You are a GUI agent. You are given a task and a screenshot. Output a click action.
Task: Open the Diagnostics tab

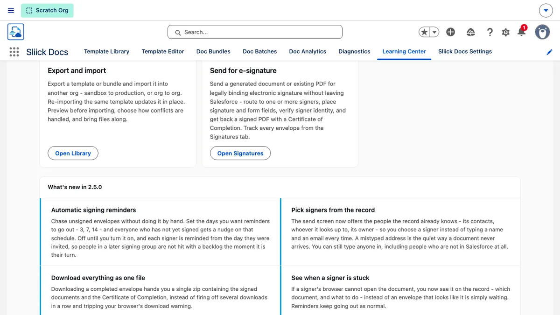coord(354,51)
